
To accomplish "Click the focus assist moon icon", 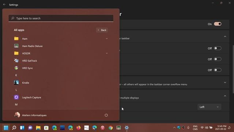I will coord(229,128).
